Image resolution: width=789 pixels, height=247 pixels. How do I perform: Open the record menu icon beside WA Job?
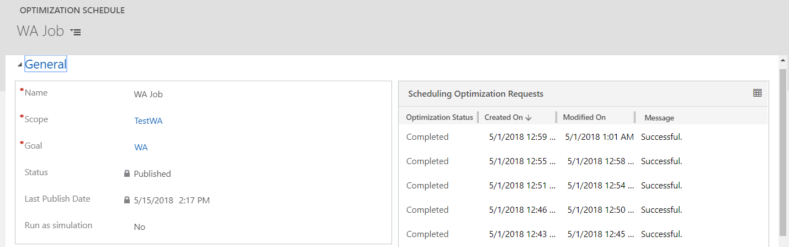[76, 32]
